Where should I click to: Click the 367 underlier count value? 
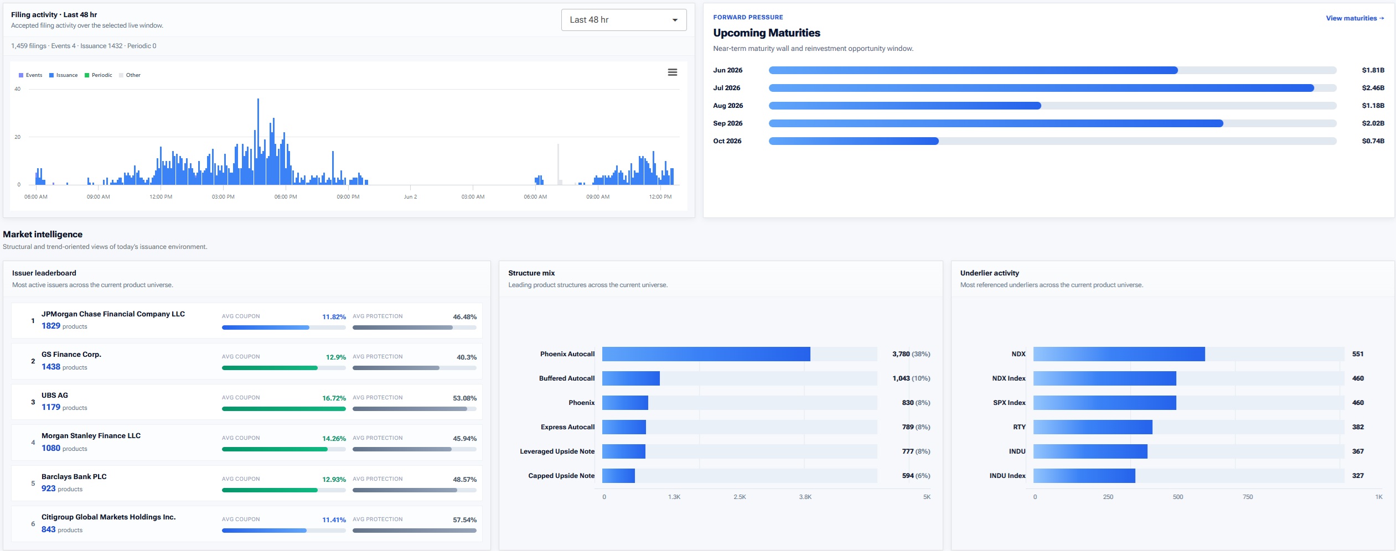point(1358,451)
